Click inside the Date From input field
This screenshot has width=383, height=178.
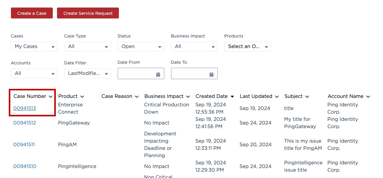[x=136, y=73]
